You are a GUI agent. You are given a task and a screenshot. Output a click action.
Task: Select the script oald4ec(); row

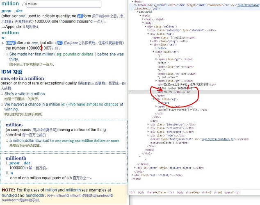click(169, 143)
